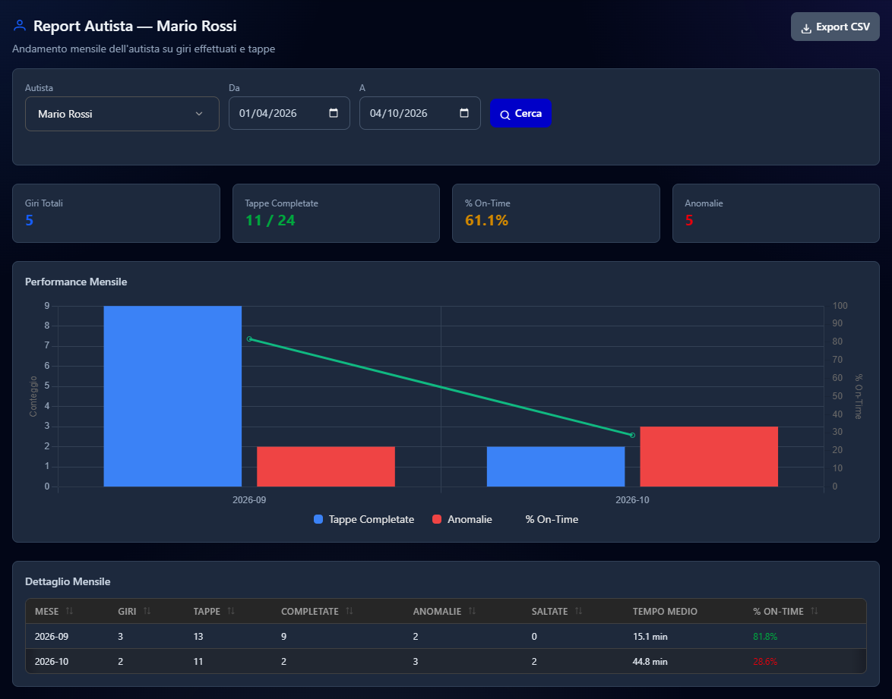
Task: Open the calendar picker for the A date
Action: [464, 113]
